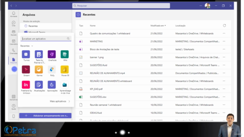Launch the Stream app
This screenshot has height=137, width=244.
click(x=26, y=69)
